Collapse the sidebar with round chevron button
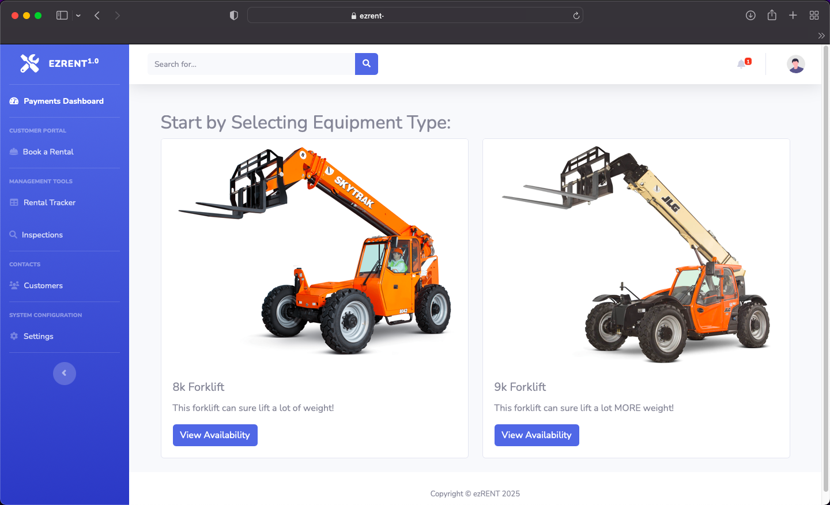 [x=65, y=373]
